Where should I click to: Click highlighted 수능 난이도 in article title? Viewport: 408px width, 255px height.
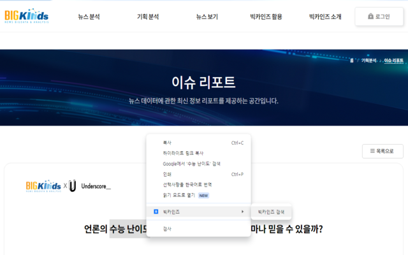pyautogui.click(x=129, y=229)
